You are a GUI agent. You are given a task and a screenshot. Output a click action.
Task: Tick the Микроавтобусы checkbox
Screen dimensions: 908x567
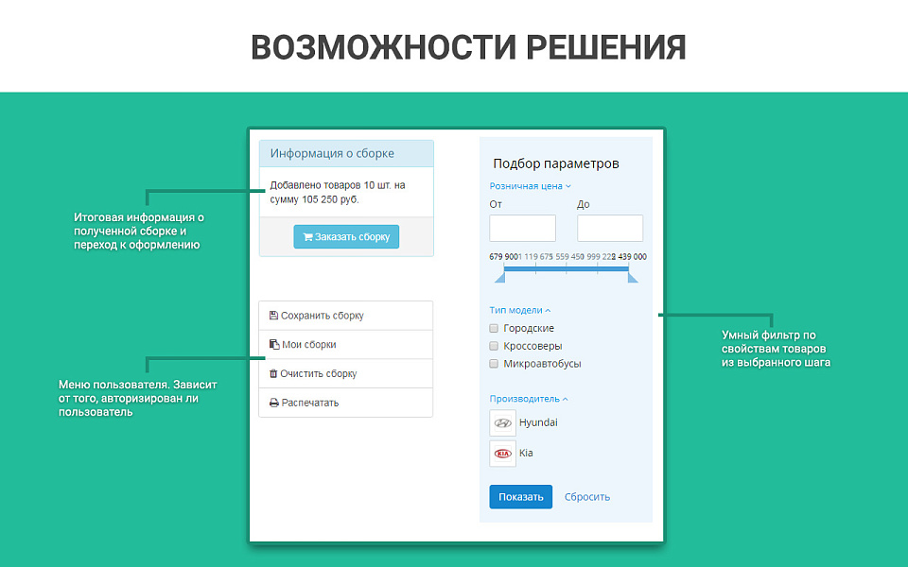[x=493, y=363]
